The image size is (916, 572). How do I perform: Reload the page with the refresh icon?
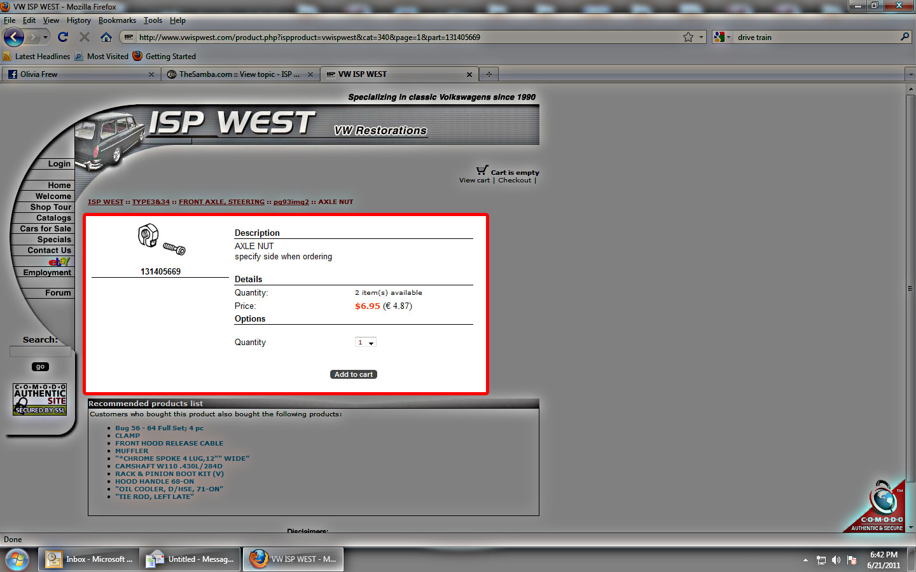(63, 37)
